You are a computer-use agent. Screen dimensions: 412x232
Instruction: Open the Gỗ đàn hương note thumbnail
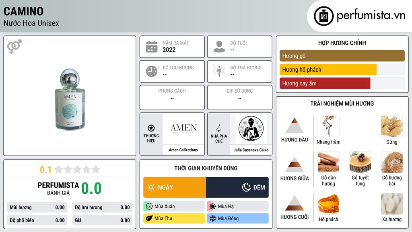click(x=328, y=162)
